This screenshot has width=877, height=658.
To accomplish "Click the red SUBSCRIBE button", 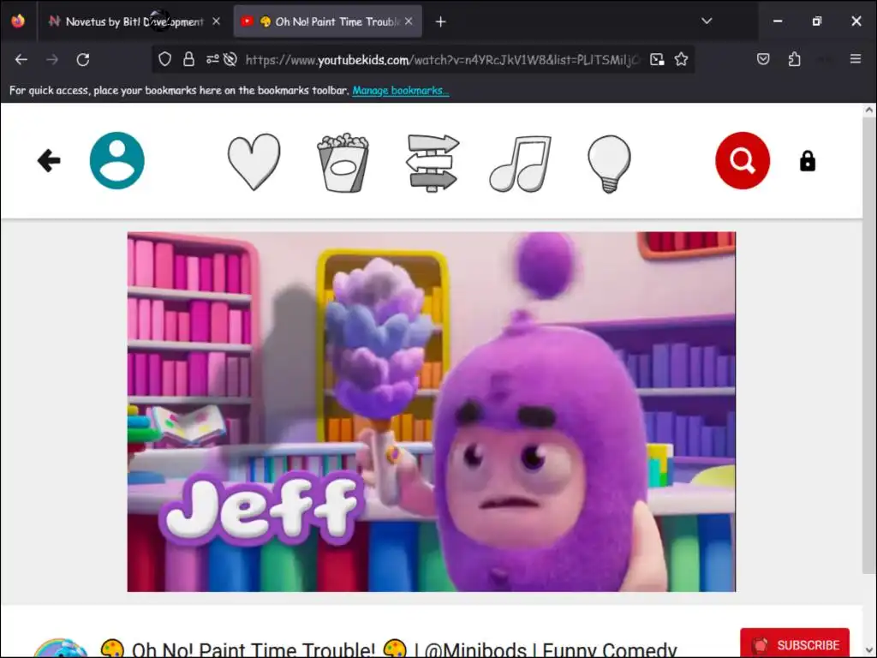I will tap(795, 643).
